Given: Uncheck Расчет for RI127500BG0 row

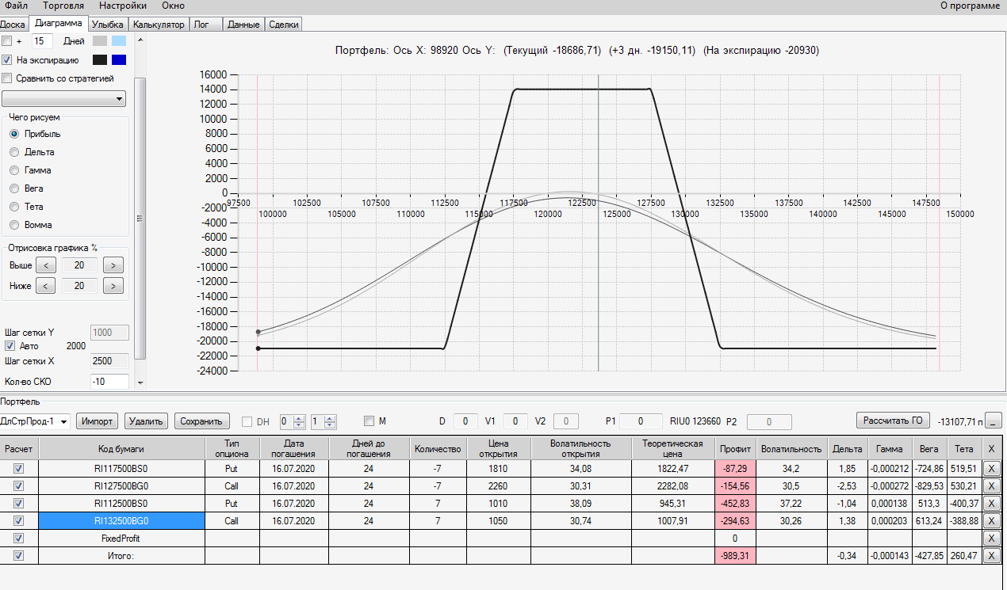Looking at the screenshot, I should (19, 485).
